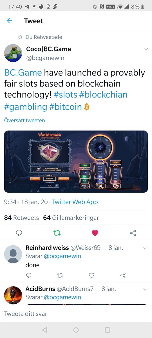Image resolution: width=152 pixels, height=338 pixels.
Task: Expand options chevron on main tweet
Action: 146,49
